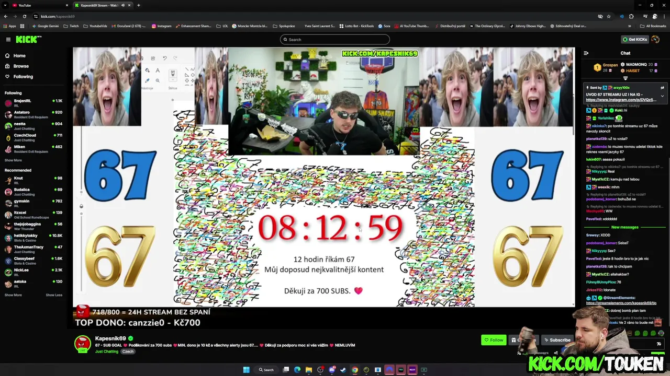Open the Windows Start menu
The height and width of the screenshot is (376, 670).
pyautogui.click(x=246, y=370)
